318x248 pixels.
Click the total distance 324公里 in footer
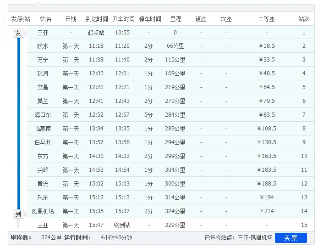click(51, 237)
